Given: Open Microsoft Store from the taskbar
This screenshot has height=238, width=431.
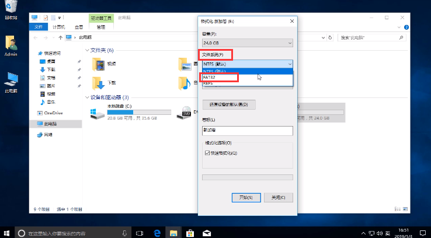Looking at the screenshot, I should (190, 233).
